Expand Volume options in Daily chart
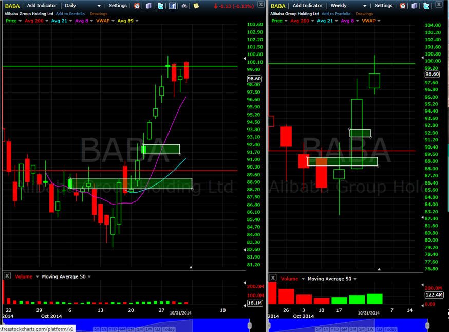 37,276
